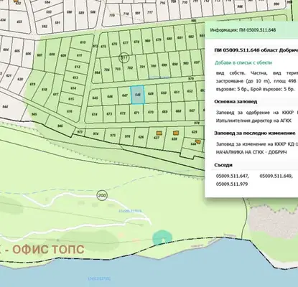
Task: Select parcel 606 in the white zone
Action: click(28, 54)
